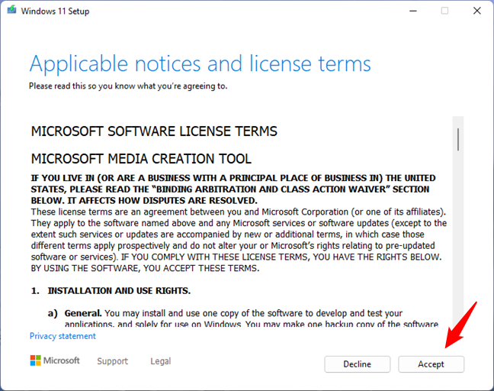Screen dimensions: 494x391
Task: Open the Privacy statement link
Action: [63, 336]
